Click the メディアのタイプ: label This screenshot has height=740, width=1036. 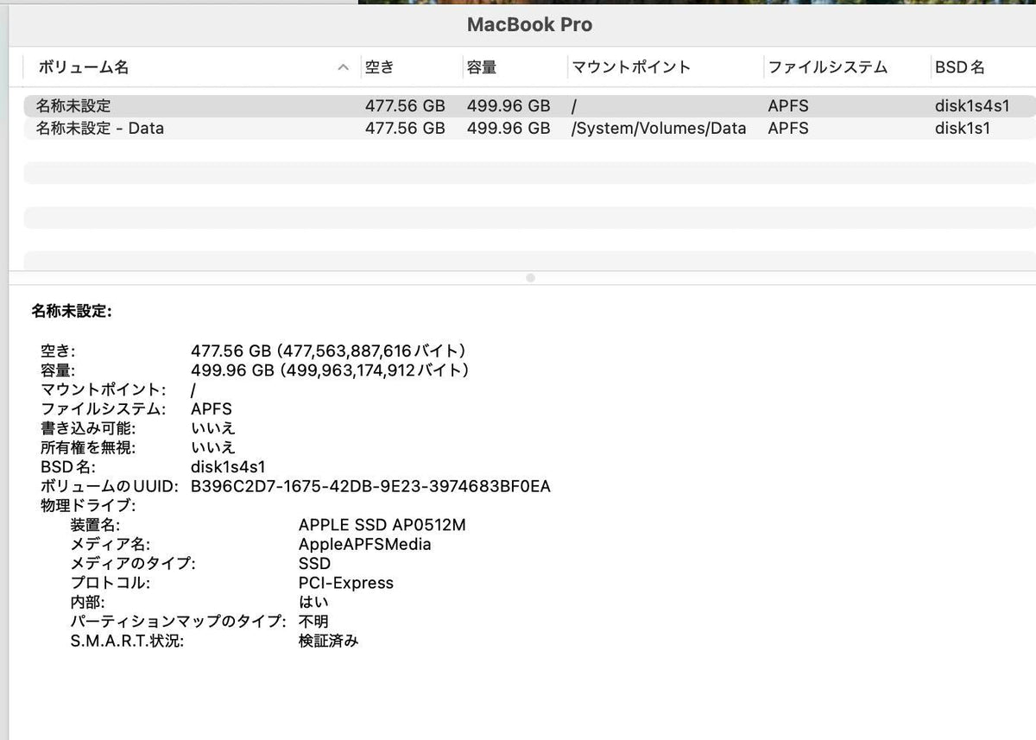[x=133, y=563]
